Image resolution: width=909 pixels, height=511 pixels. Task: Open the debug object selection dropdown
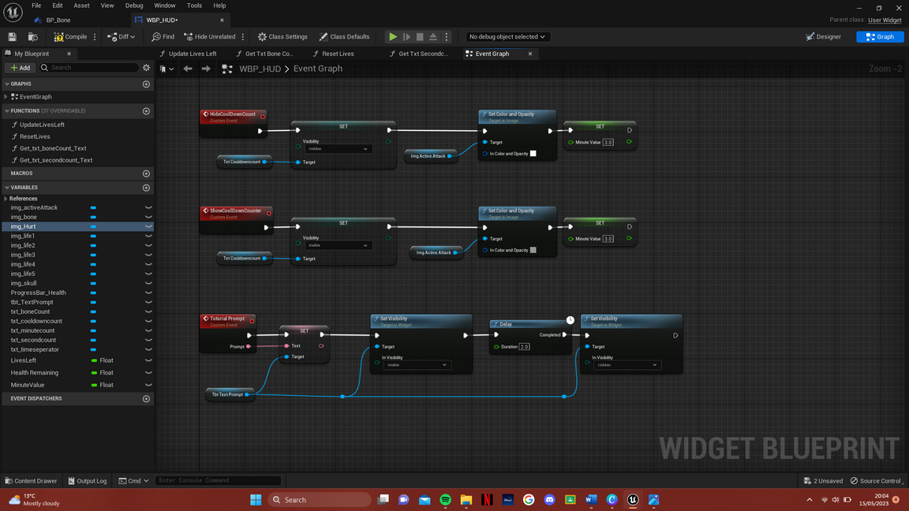(x=507, y=36)
